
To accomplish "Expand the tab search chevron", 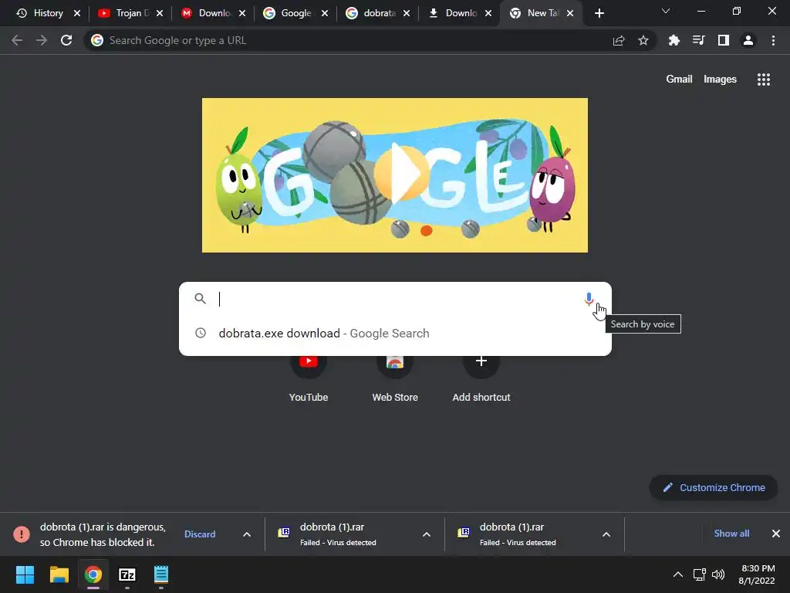I will 666,11.
